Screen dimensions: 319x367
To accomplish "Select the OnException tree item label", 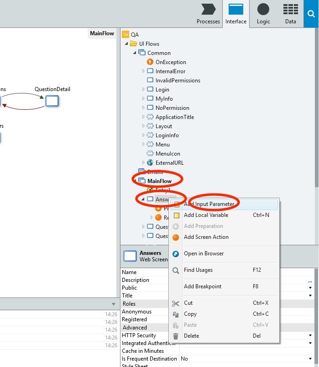I will [x=171, y=62].
